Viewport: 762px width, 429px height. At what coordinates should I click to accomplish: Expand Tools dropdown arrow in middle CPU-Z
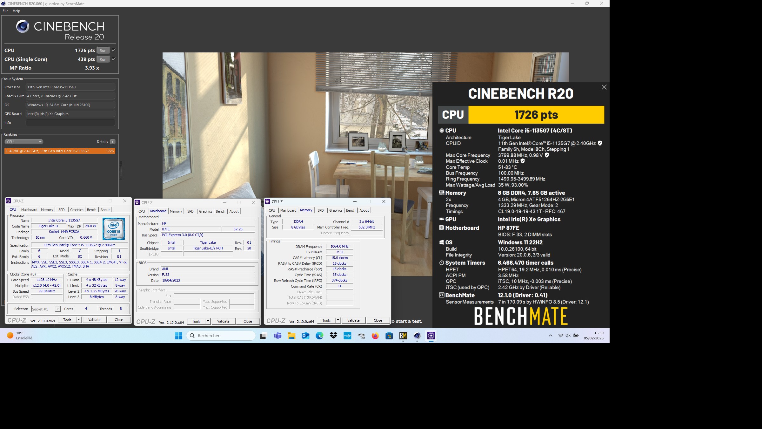pos(208,321)
